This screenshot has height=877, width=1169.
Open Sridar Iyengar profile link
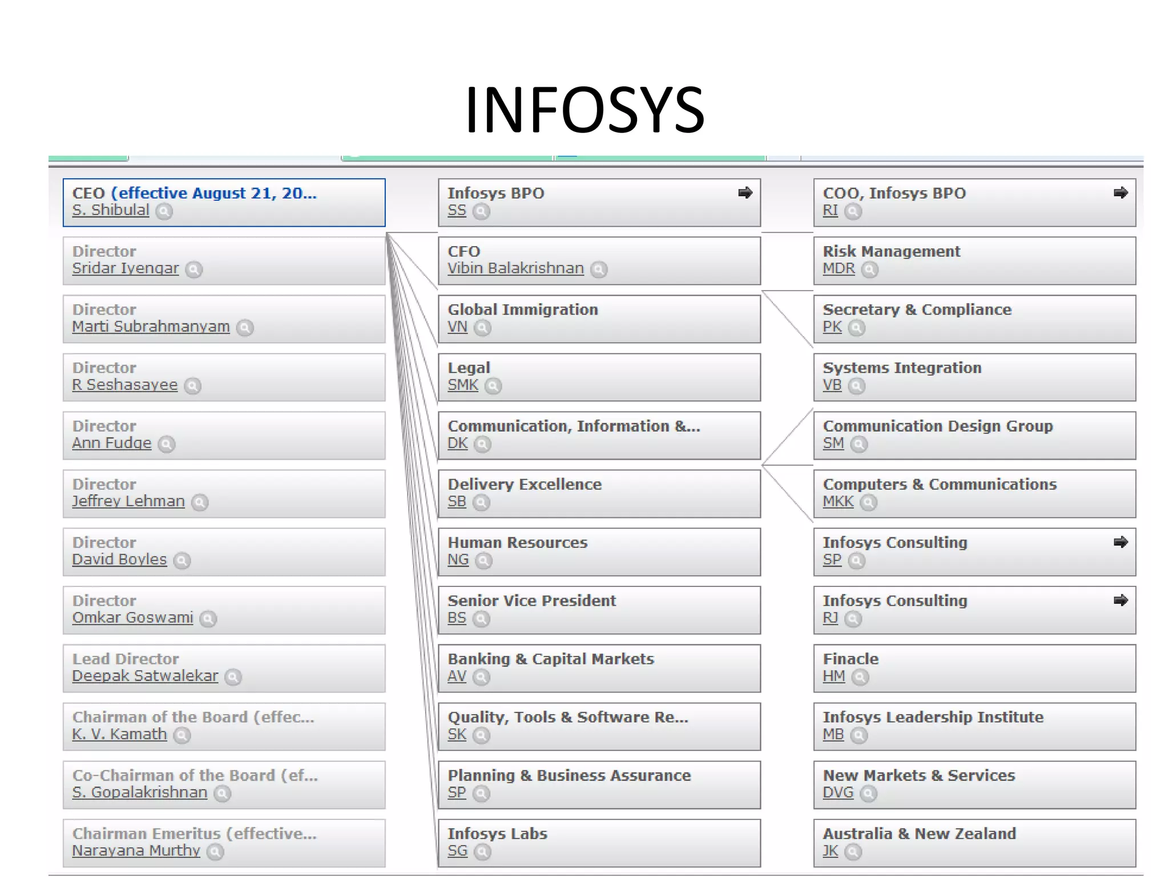[x=126, y=268]
